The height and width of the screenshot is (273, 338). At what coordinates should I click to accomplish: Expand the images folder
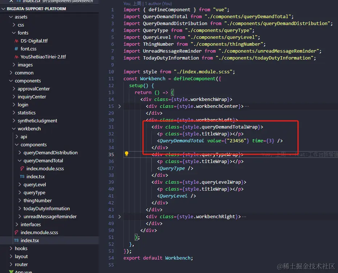coord(14,65)
